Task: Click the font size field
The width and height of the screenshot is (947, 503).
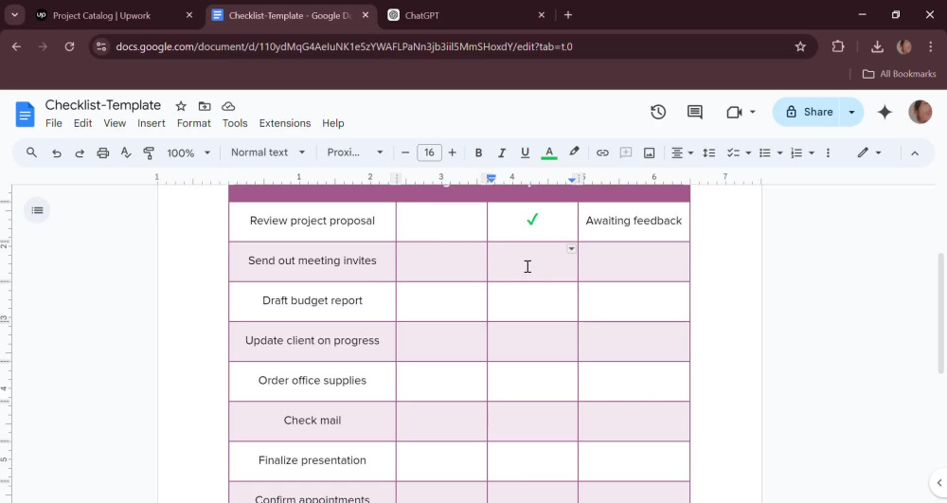Action: pyautogui.click(x=429, y=153)
